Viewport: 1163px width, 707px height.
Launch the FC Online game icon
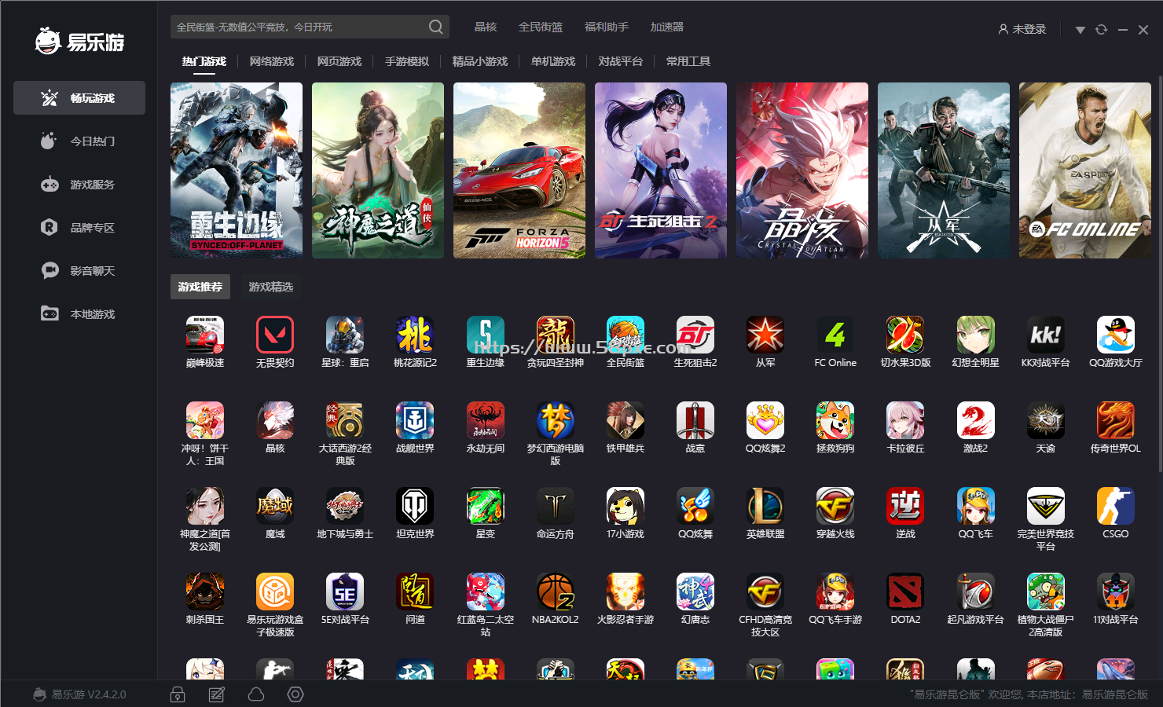[x=835, y=335]
